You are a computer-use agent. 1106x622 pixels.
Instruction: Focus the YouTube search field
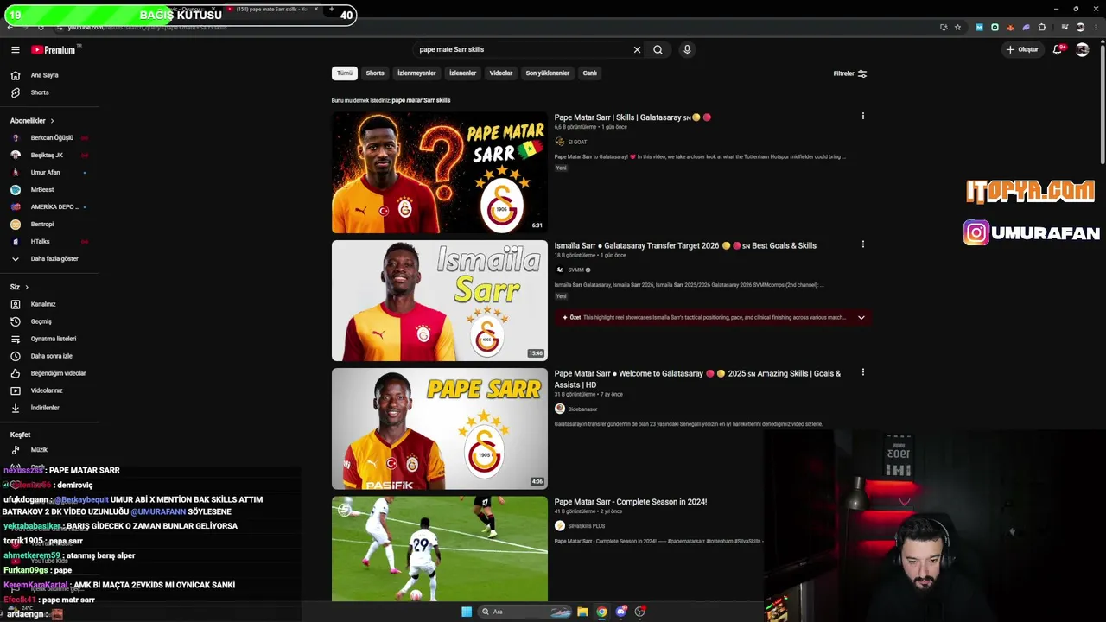[x=524, y=50]
